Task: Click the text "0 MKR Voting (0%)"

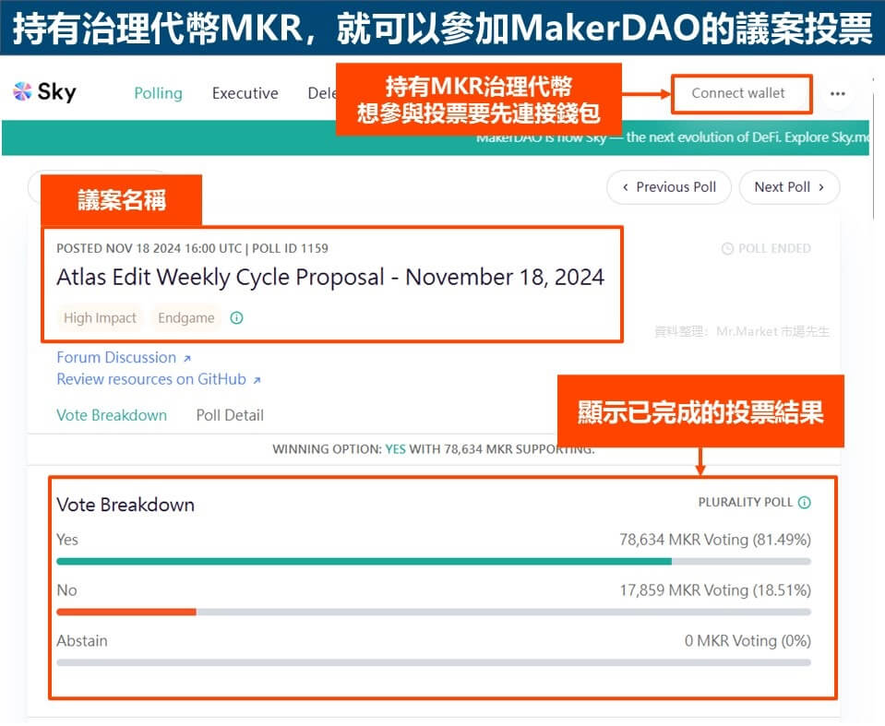Action: (x=747, y=641)
